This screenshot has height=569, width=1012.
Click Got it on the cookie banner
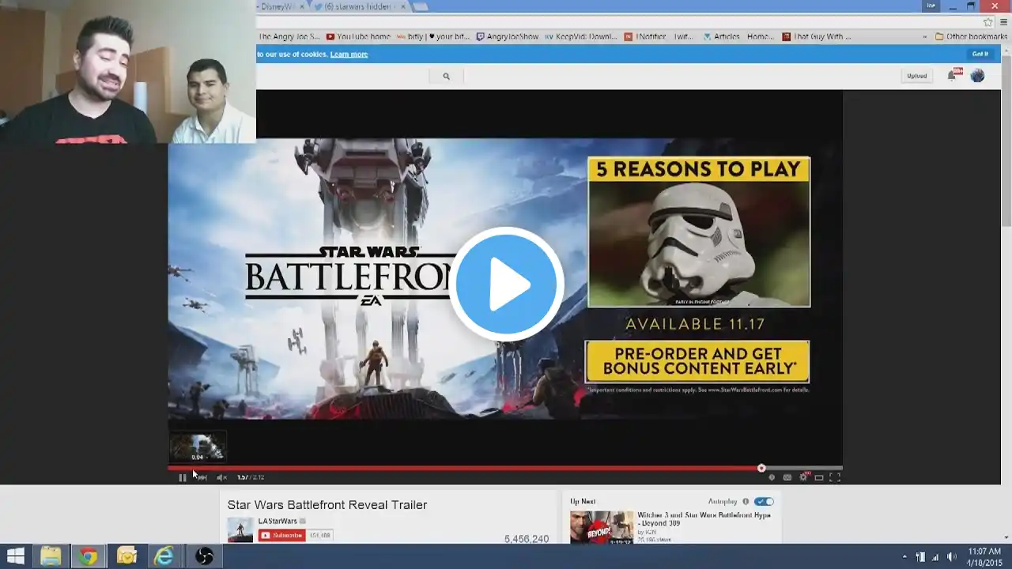(x=980, y=54)
